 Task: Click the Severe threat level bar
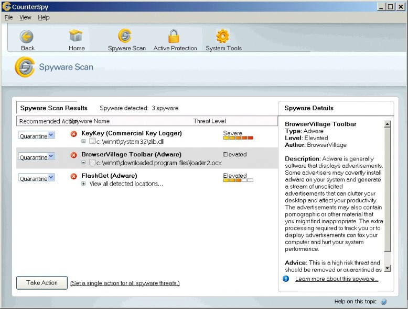click(x=238, y=138)
